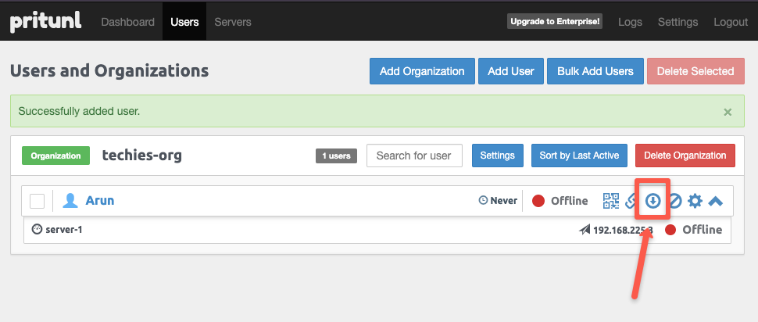Download Arun's profile with the download icon
This screenshot has height=322, width=758.
[x=653, y=201]
